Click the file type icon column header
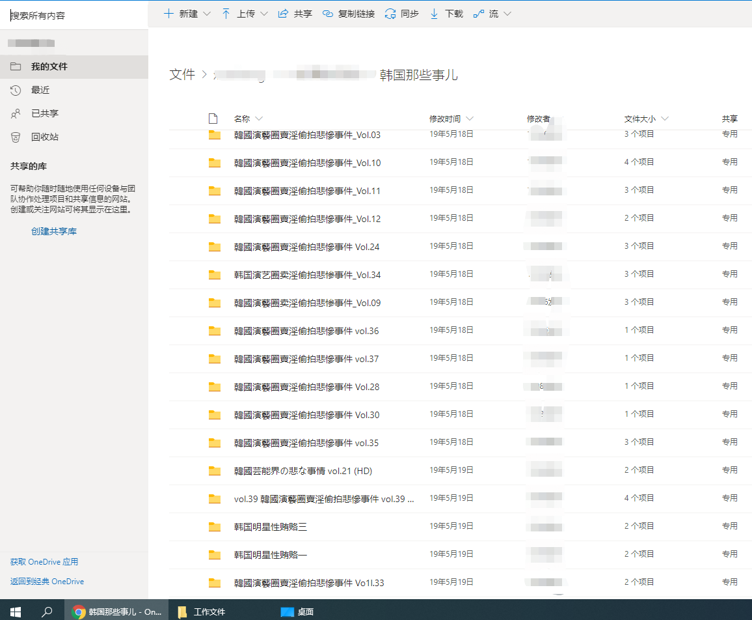The width and height of the screenshot is (752, 620). pyautogui.click(x=212, y=119)
